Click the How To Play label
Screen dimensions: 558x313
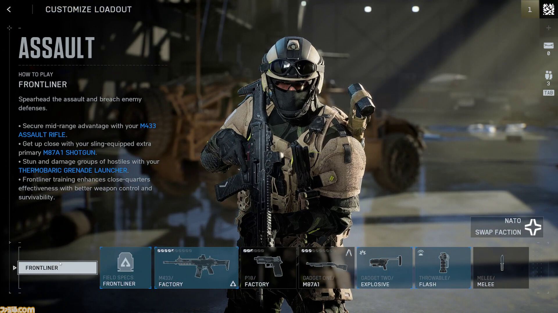coord(36,74)
